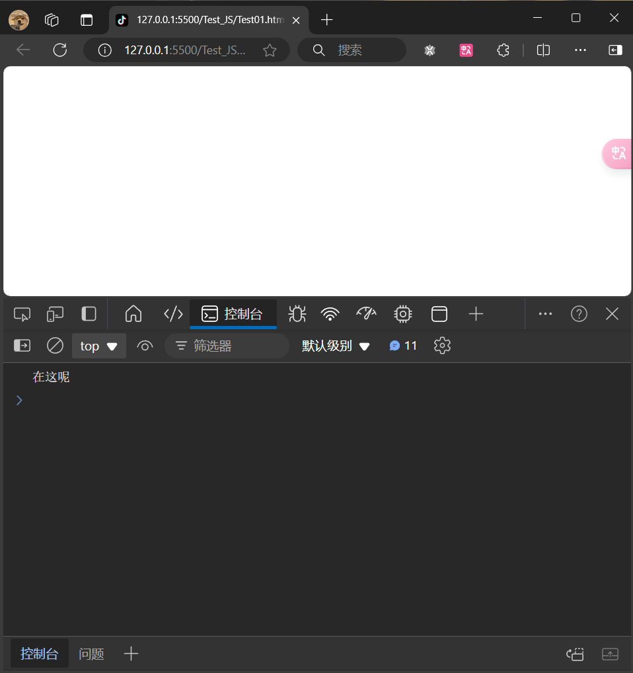Toggle the console sidebar panel
This screenshot has width=633, height=673.
pos(22,346)
